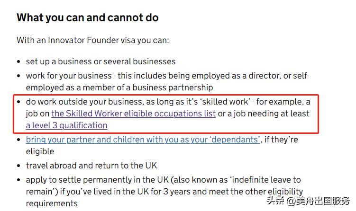Click the "a level 3 qualification" link
The width and height of the screenshot is (356, 211).
tap(66, 125)
